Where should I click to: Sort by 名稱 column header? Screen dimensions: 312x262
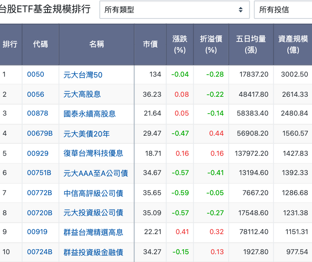96,44
